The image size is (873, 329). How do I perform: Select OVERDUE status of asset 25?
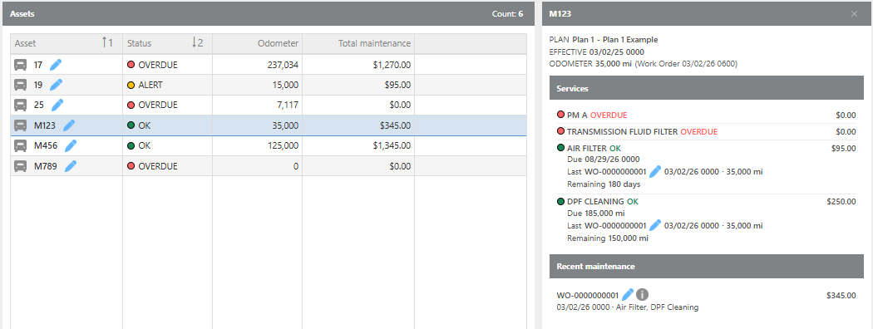coord(158,106)
